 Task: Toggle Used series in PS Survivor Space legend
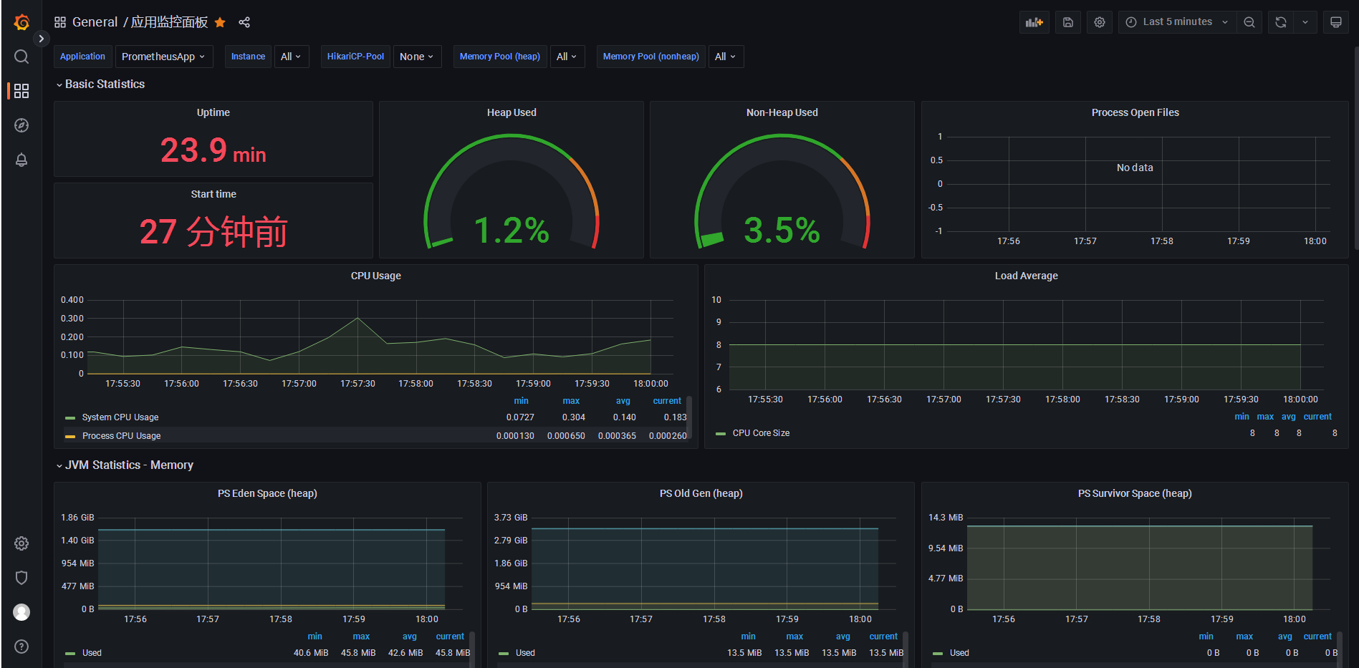(959, 653)
